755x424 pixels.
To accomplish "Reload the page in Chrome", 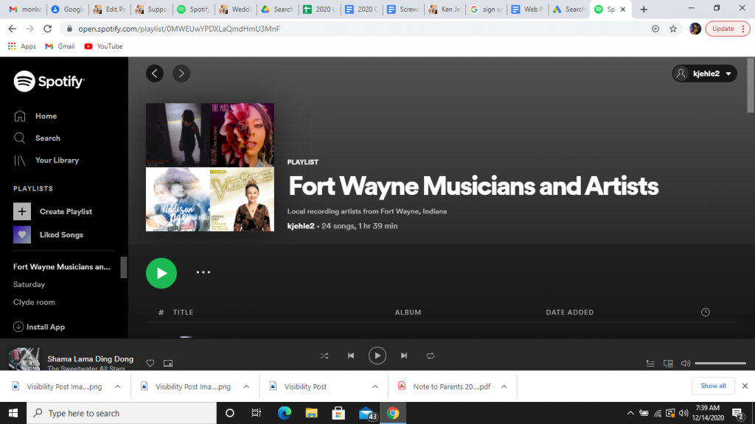I will coord(47,29).
